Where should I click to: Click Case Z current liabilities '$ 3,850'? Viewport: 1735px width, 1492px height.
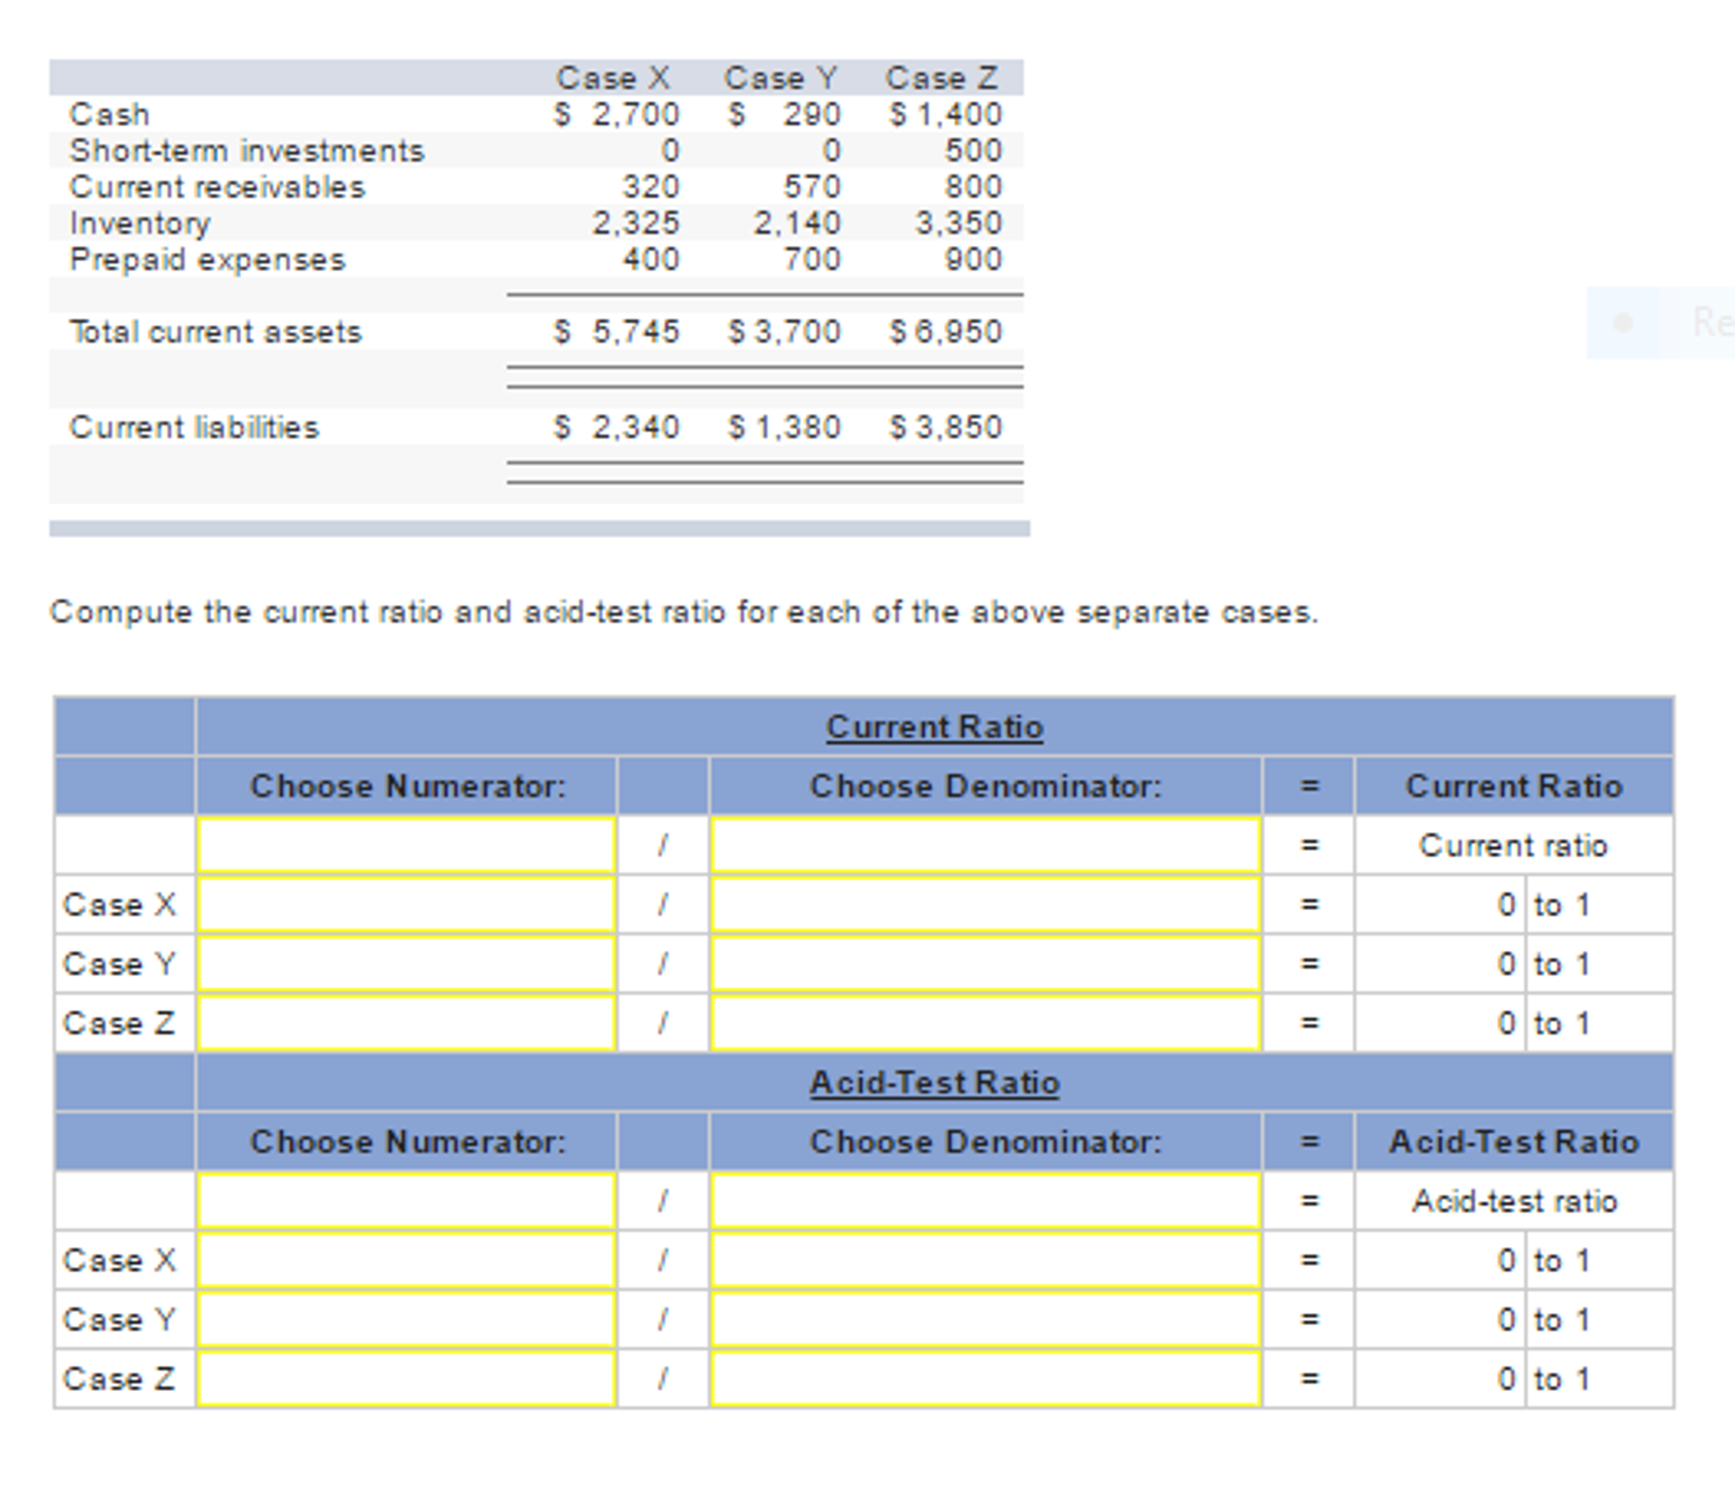coord(946,427)
